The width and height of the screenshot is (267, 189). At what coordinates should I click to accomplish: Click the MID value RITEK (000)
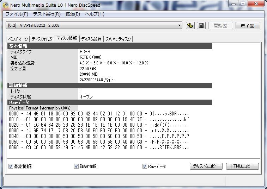click(91, 57)
